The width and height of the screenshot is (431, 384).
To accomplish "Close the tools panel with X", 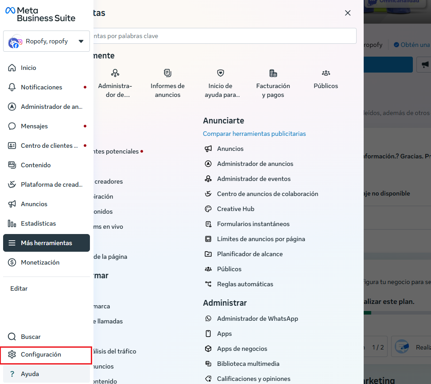I will (x=348, y=13).
